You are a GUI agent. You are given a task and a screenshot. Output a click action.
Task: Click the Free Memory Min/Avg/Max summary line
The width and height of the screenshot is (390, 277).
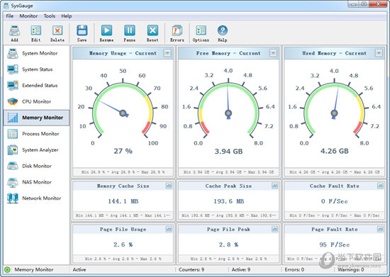pyautogui.click(x=228, y=172)
